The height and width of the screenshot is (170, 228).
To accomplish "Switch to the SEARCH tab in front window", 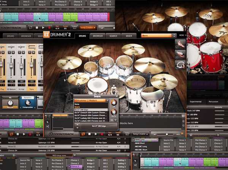I will [113, 36].
